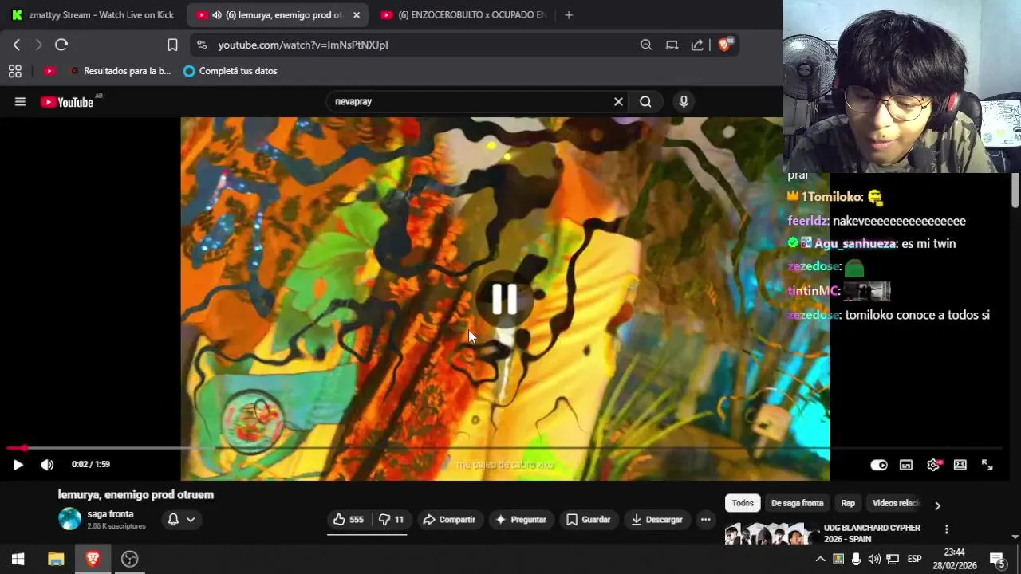Open File Explorer from taskbar
Viewport: 1021px width, 574px height.
pyautogui.click(x=55, y=559)
